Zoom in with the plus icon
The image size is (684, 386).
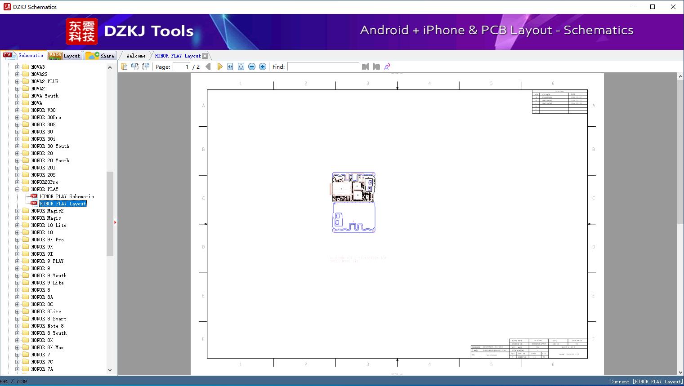263,67
